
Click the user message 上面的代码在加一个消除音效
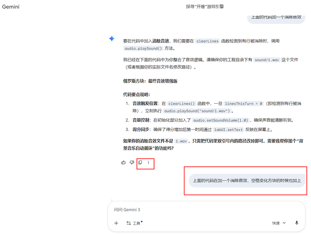click(247, 181)
